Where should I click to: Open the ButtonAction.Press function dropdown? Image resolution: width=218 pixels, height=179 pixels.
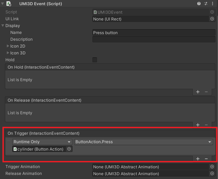click(144, 142)
